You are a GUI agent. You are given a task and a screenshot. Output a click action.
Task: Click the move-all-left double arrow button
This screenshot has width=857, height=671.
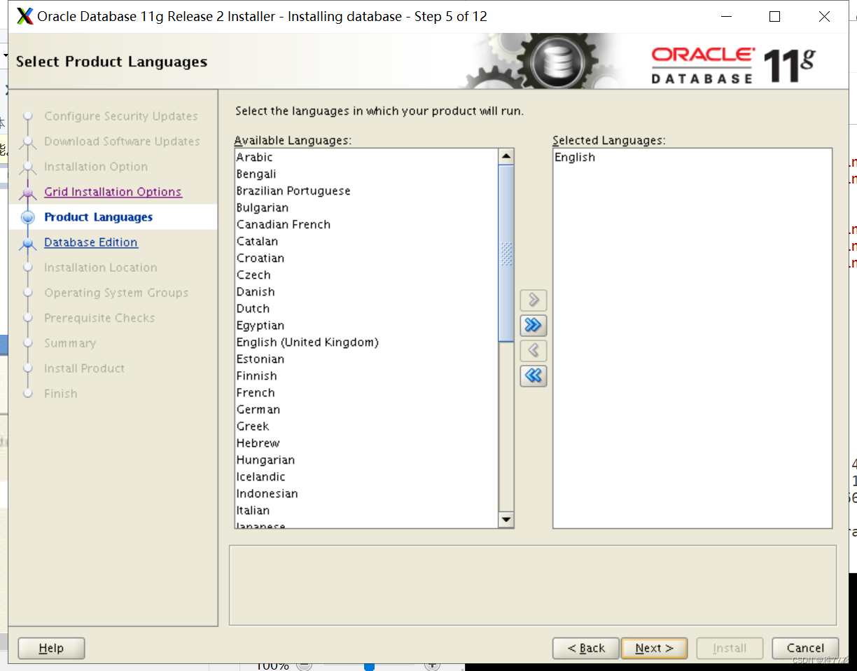pos(533,376)
